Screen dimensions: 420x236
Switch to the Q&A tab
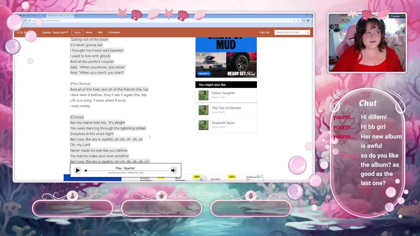click(100, 32)
